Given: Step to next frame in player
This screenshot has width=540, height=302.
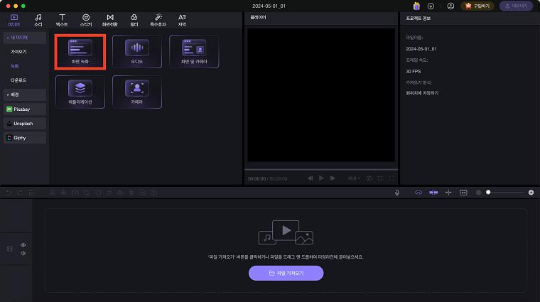Looking at the screenshot, I should pyautogui.click(x=333, y=178).
